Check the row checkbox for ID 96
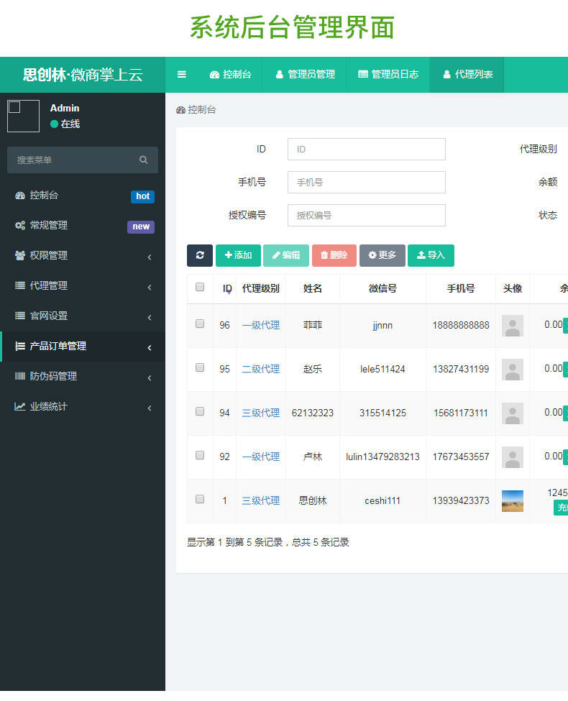 point(200,324)
